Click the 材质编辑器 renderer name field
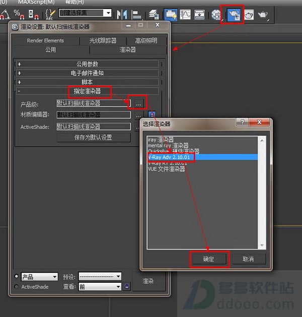 tap(94, 115)
